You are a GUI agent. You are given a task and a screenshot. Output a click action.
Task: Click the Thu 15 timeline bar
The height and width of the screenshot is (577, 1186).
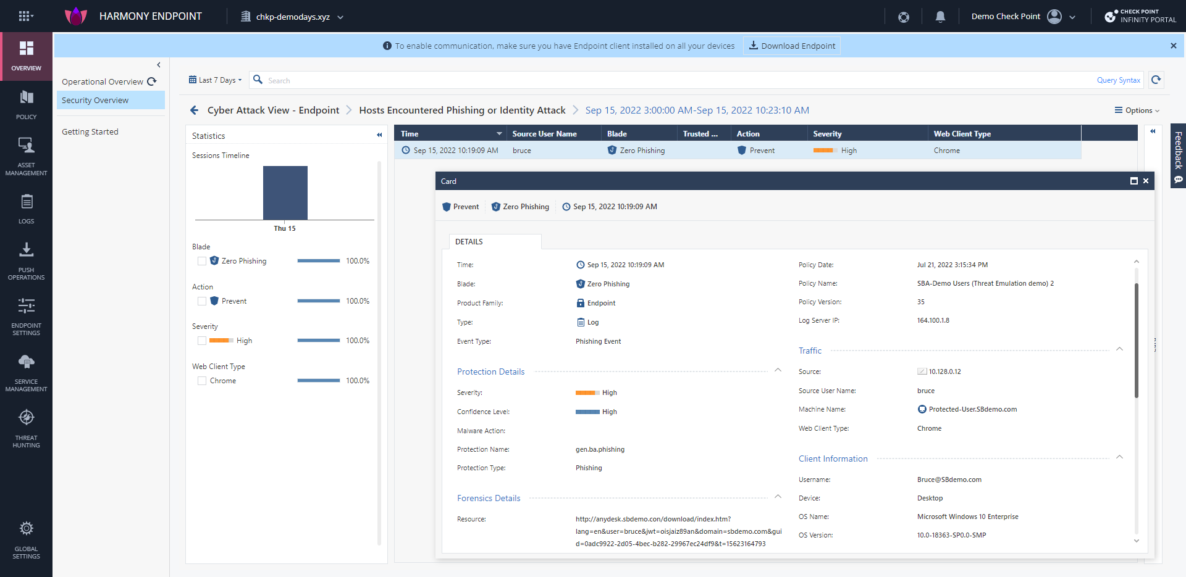pyautogui.click(x=285, y=193)
